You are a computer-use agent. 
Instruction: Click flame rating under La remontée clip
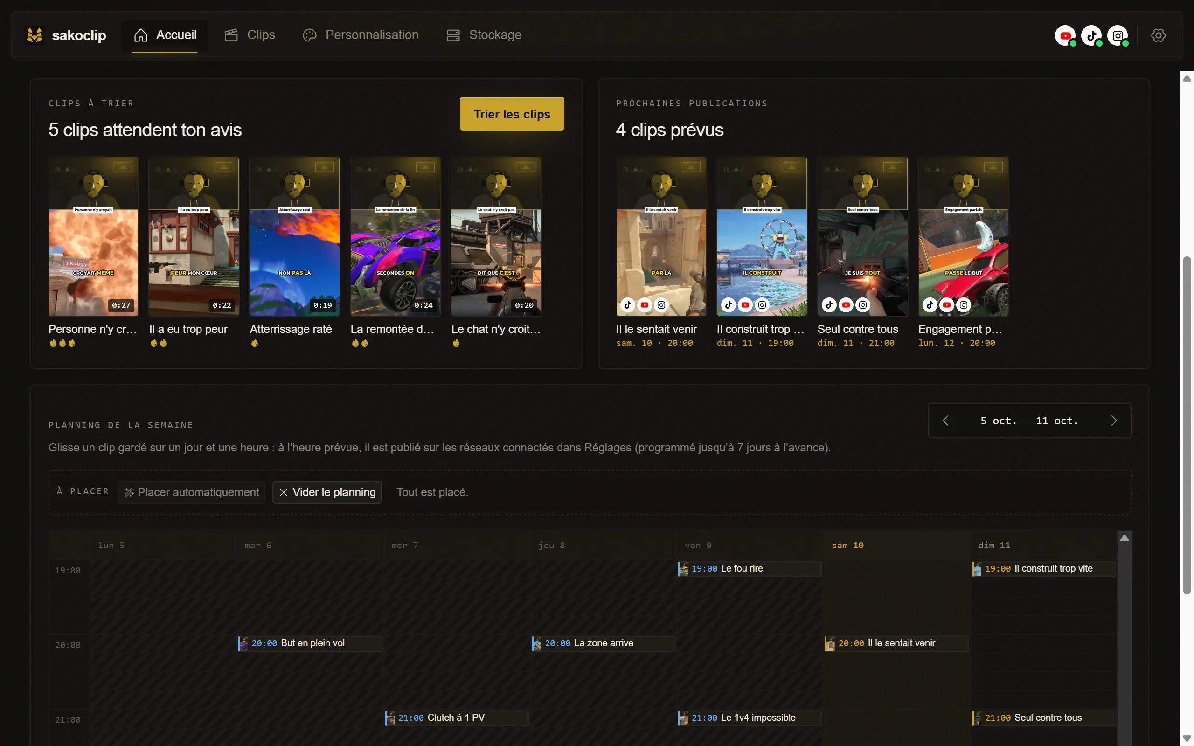tap(360, 343)
